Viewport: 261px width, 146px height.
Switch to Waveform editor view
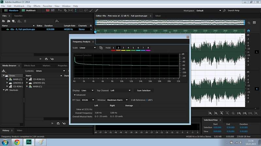11,10
